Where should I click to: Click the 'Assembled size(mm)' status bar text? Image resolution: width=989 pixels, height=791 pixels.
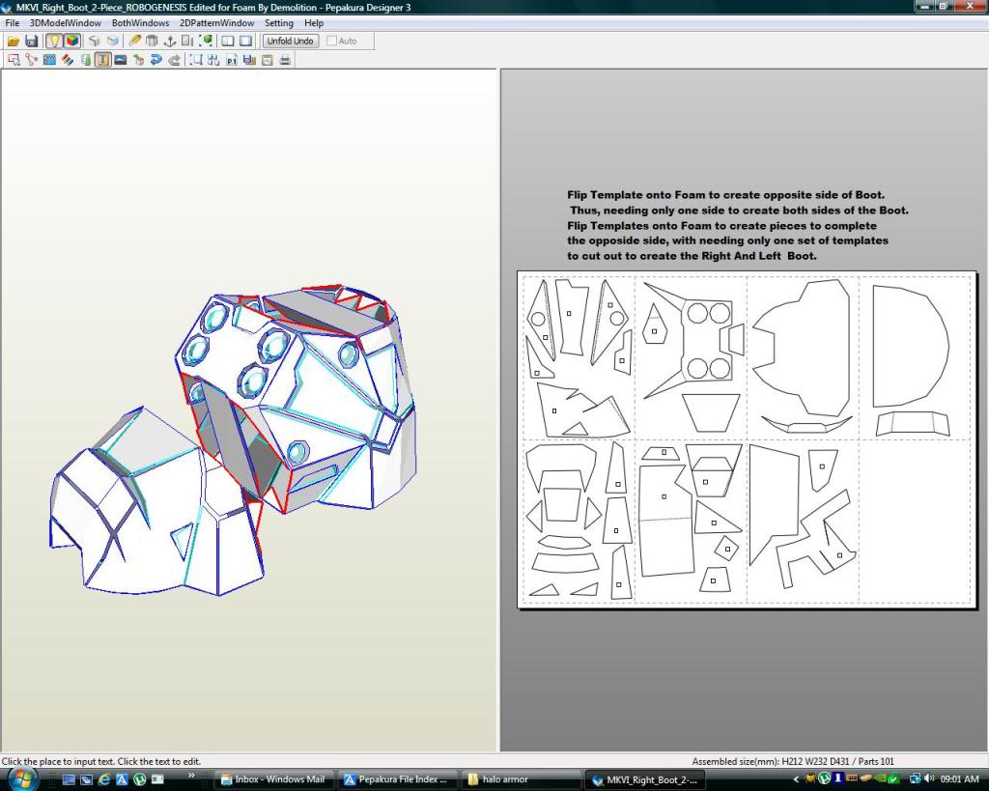tap(793, 761)
